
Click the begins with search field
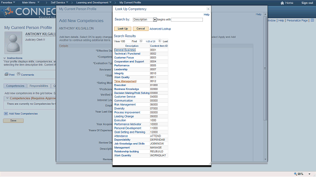[187, 20]
